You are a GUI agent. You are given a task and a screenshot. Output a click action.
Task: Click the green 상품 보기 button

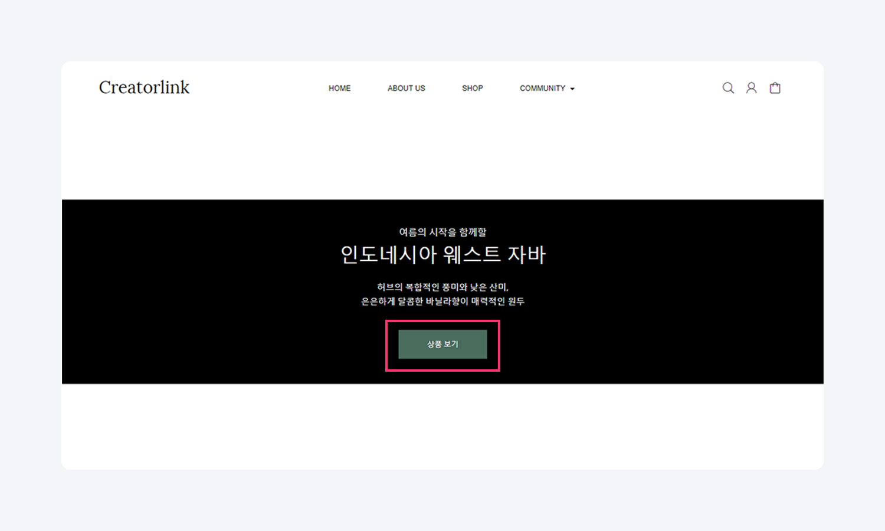(x=442, y=344)
